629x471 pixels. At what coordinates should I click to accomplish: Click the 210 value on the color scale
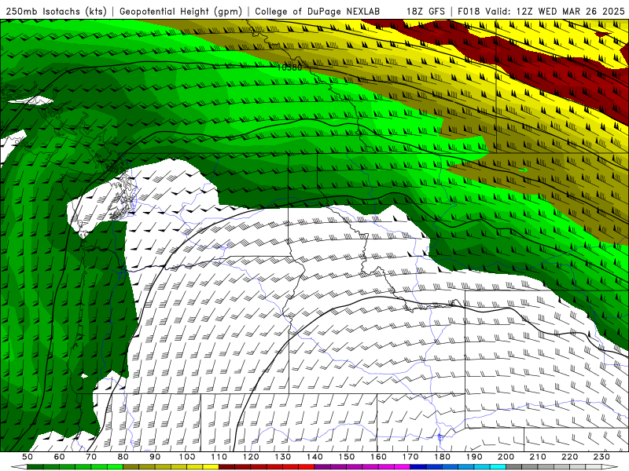[x=538, y=457]
